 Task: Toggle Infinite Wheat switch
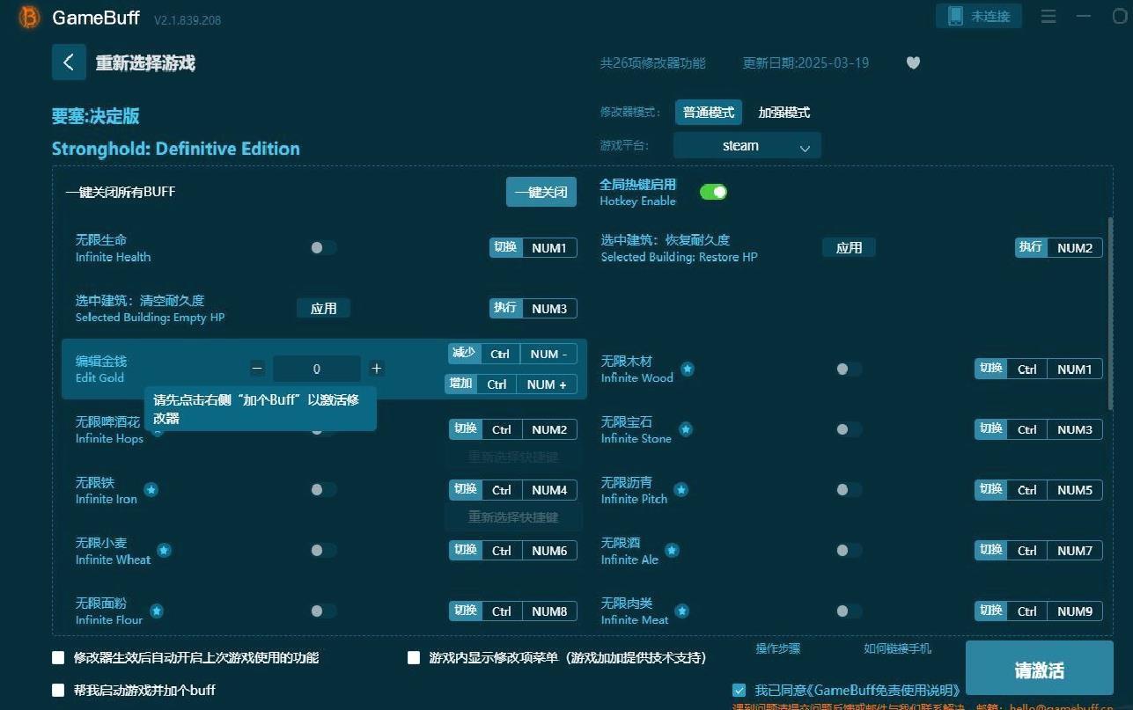coord(323,550)
